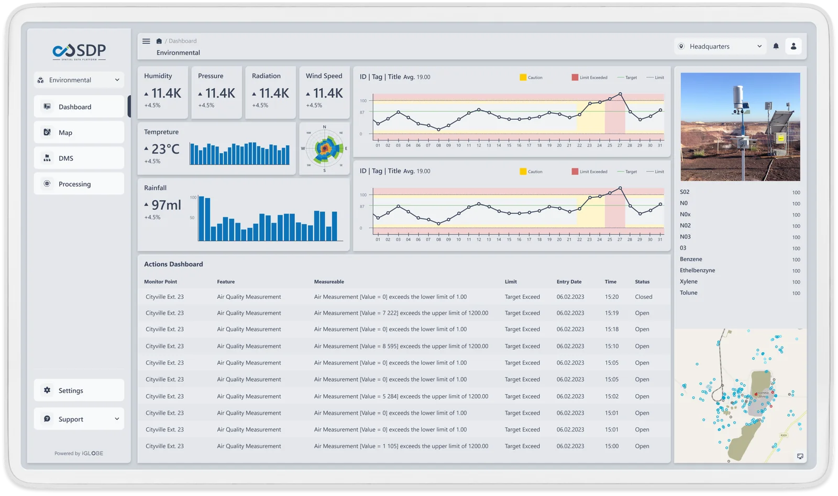This screenshot has height=496, width=838.
Task: Click the home breadcrumb icon
Action: click(x=159, y=41)
